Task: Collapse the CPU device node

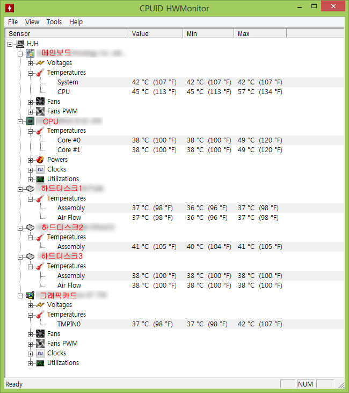Action: [x=20, y=122]
